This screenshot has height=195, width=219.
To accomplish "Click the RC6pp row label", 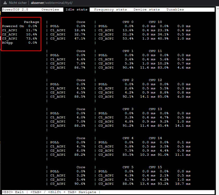I will click(8, 43).
